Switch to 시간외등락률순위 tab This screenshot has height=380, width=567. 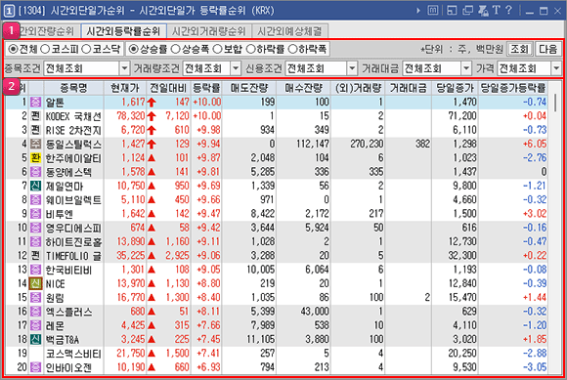123,31
